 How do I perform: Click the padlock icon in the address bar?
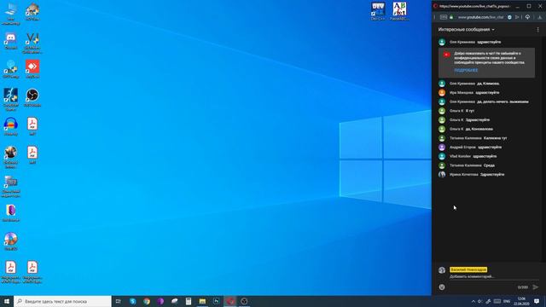451,17
